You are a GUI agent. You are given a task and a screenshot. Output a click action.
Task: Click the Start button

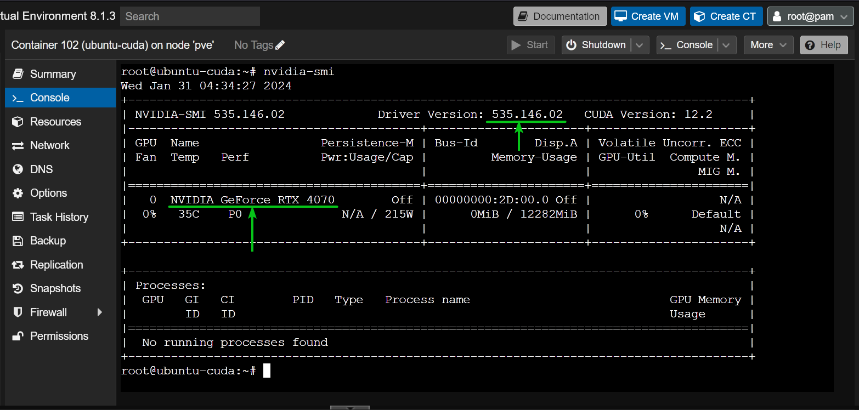point(530,45)
